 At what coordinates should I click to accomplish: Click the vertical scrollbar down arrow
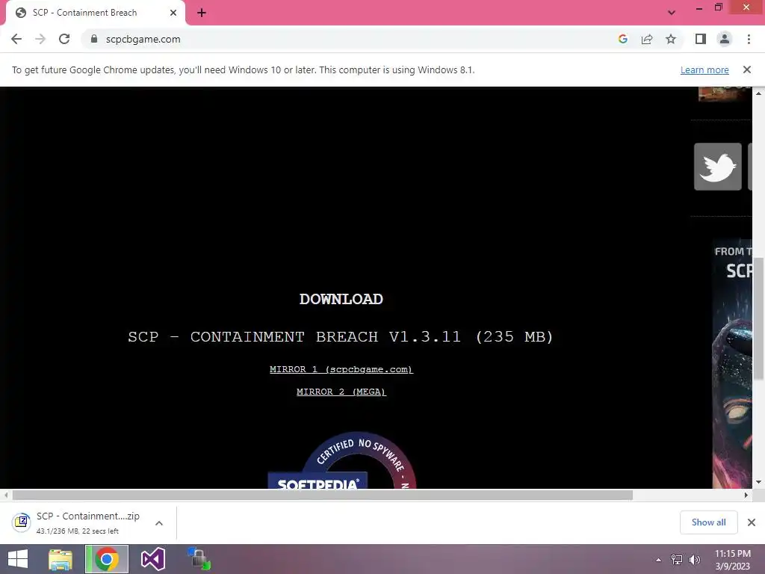[x=759, y=482]
